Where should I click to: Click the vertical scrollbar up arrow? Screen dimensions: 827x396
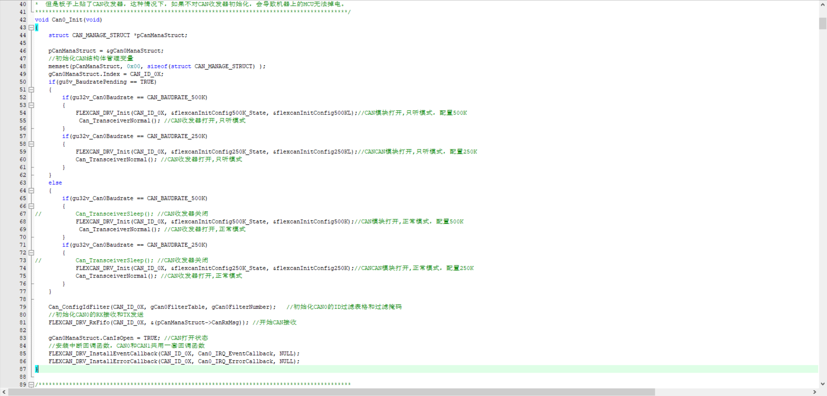coord(822,5)
